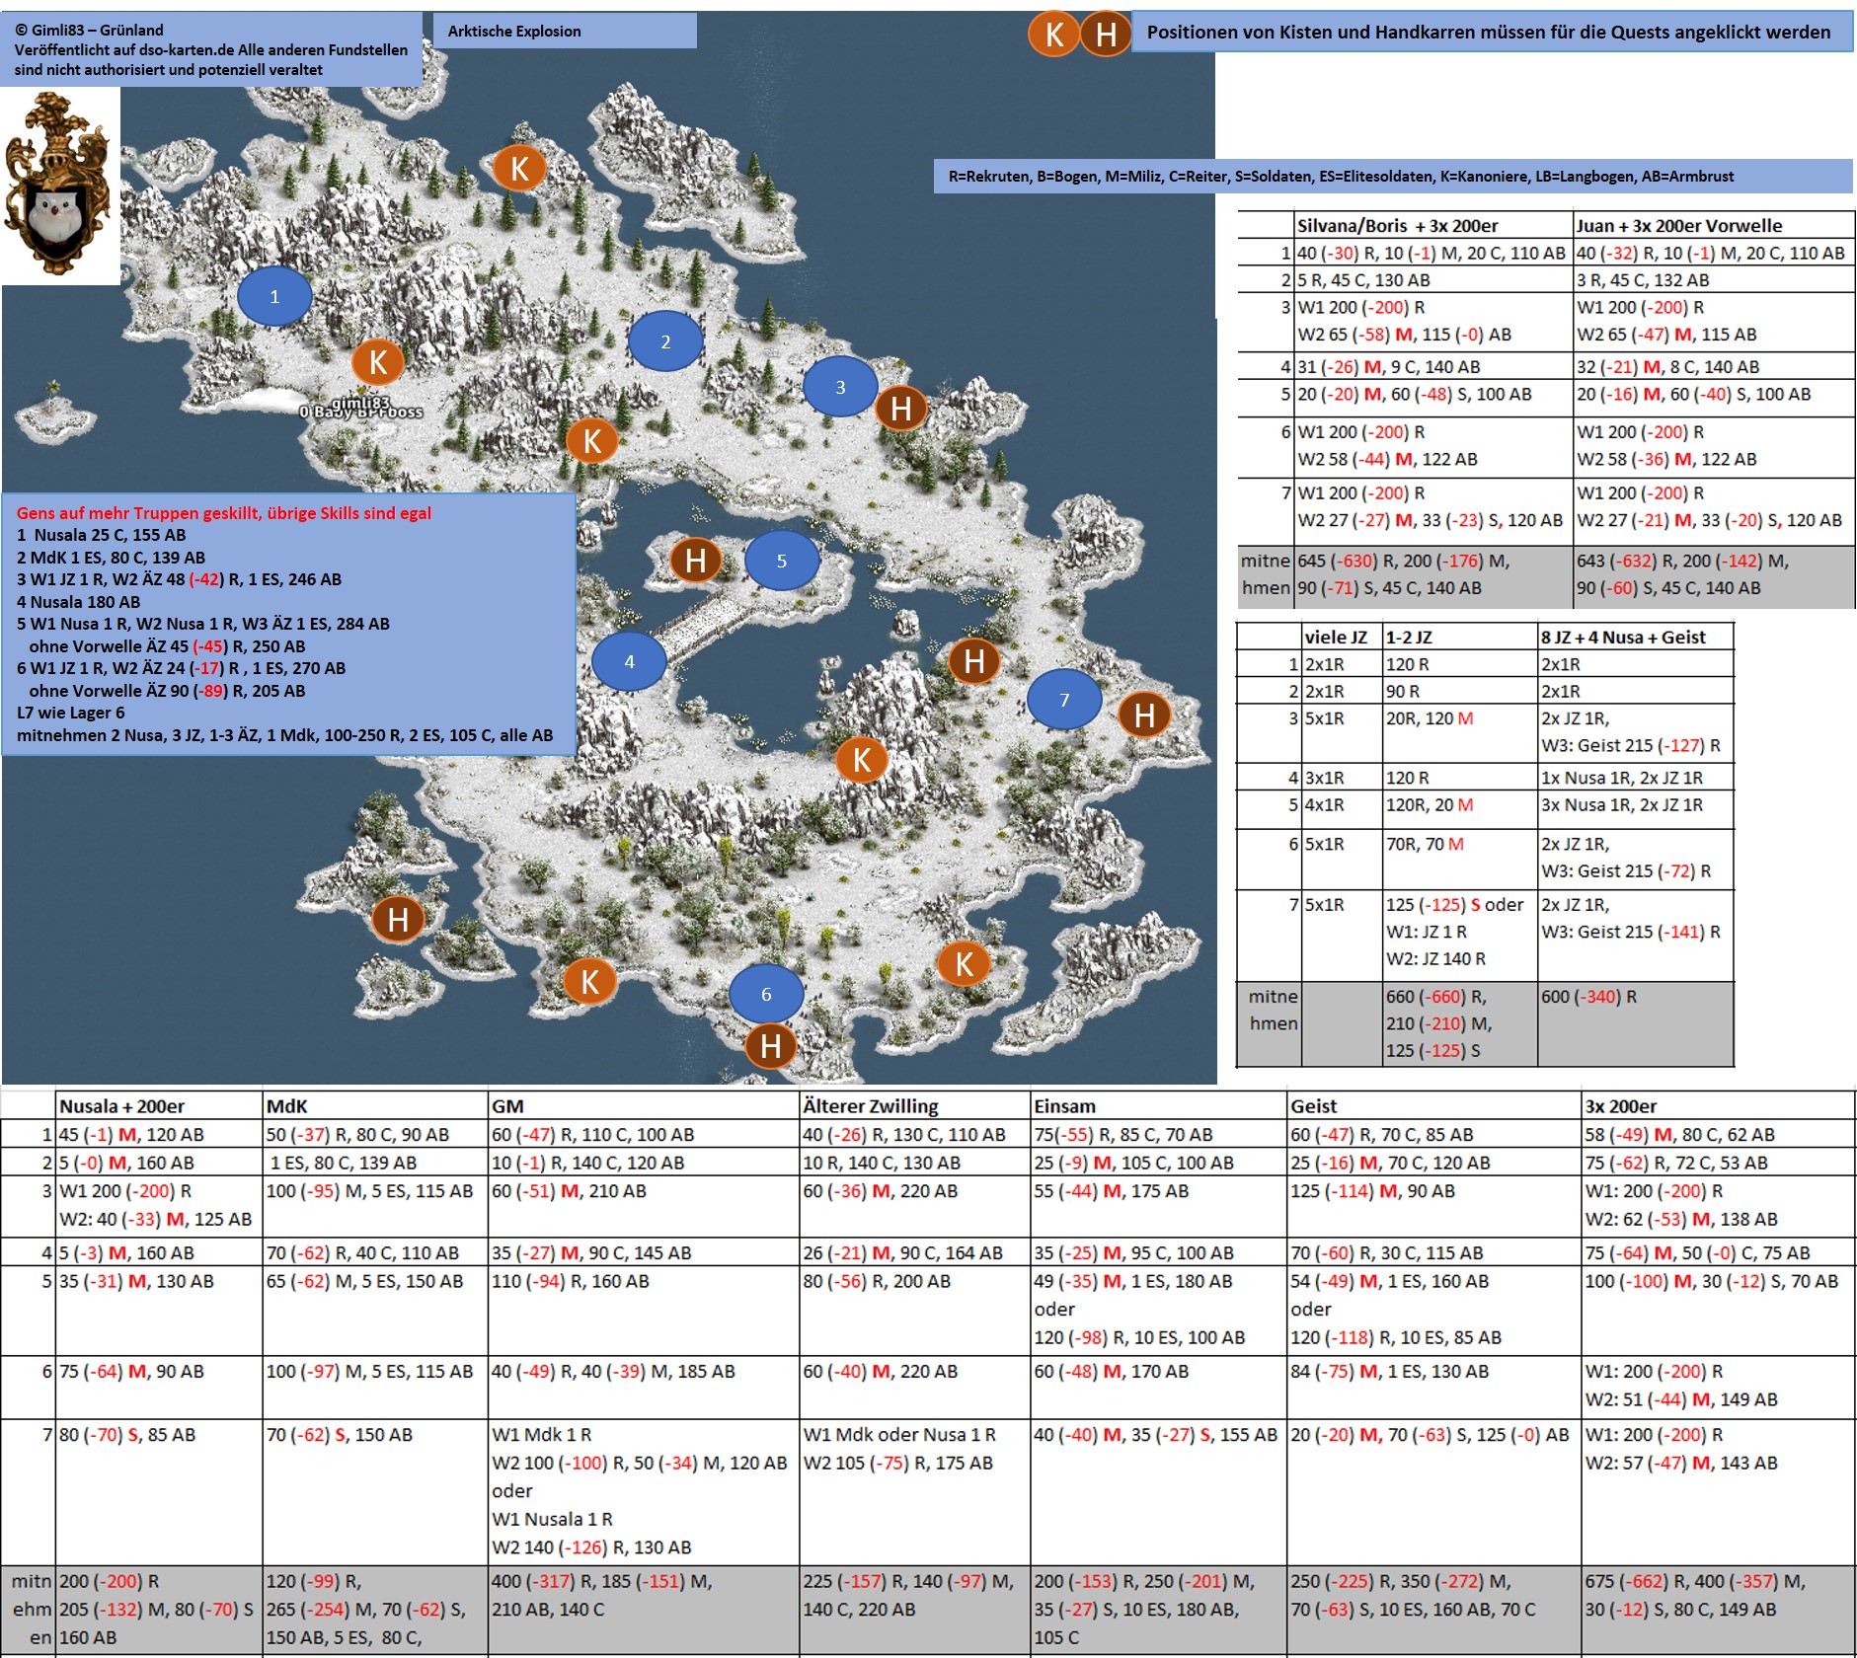Select blue camp circle number 6
The image size is (1857, 1658).
pyautogui.click(x=766, y=994)
